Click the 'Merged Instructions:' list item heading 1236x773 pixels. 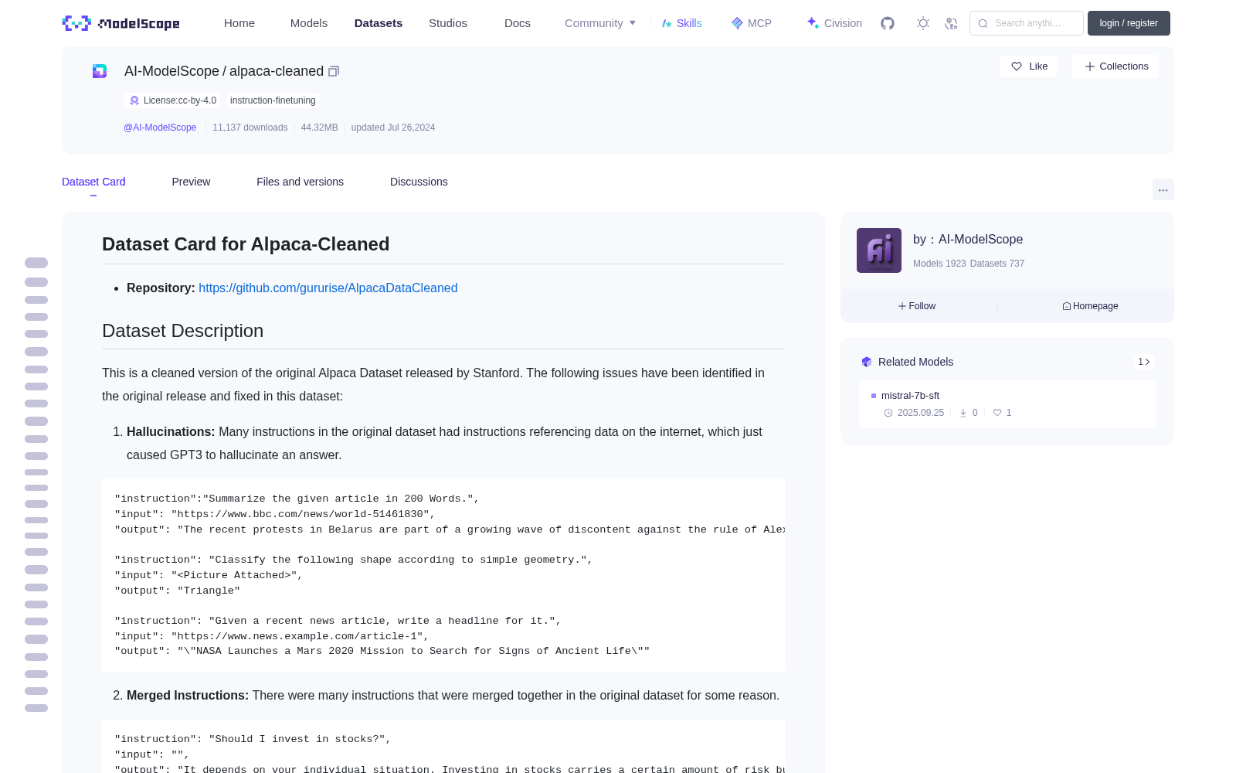pos(188,696)
